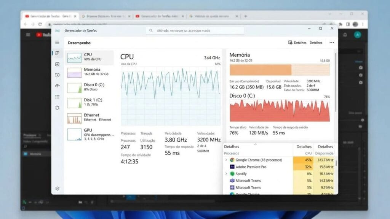Open the tab search chevron in browser title bar
Image resolution: width=390 pixels, height=219 pixels.
tap(330, 14)
